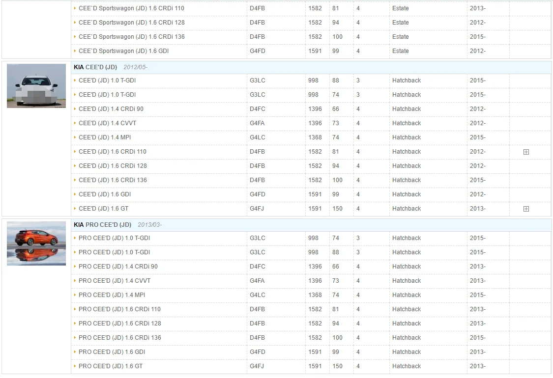
Task: Select PRO CEE'D (JD) 1.4 CRDi 90
Action: pyautogui.click(x=118, y=267)
